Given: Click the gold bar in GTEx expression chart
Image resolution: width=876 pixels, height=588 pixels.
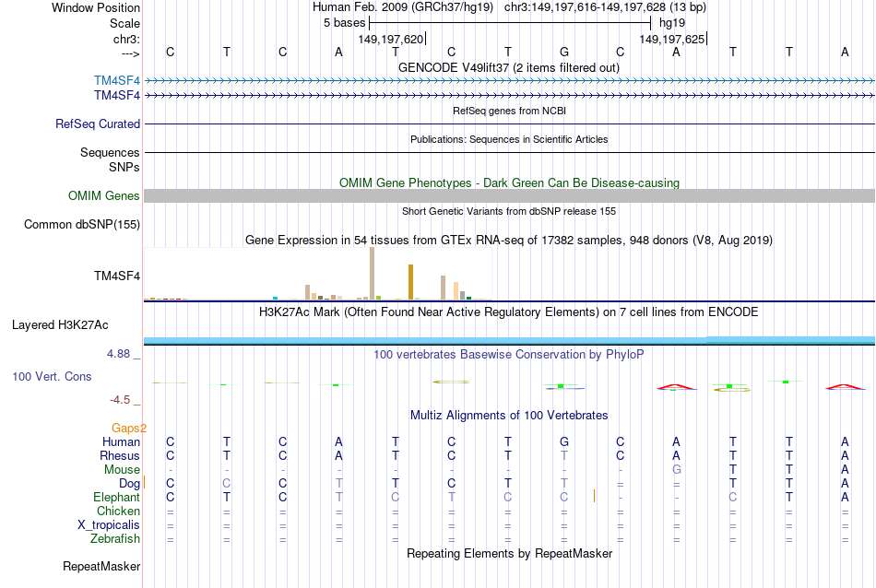Looking at the screenshot, I should point(410,283).
